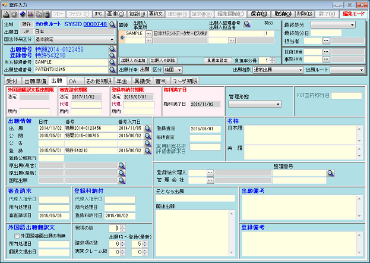
Task: Switch to the その他期限 tab
Action: point(99,81)
